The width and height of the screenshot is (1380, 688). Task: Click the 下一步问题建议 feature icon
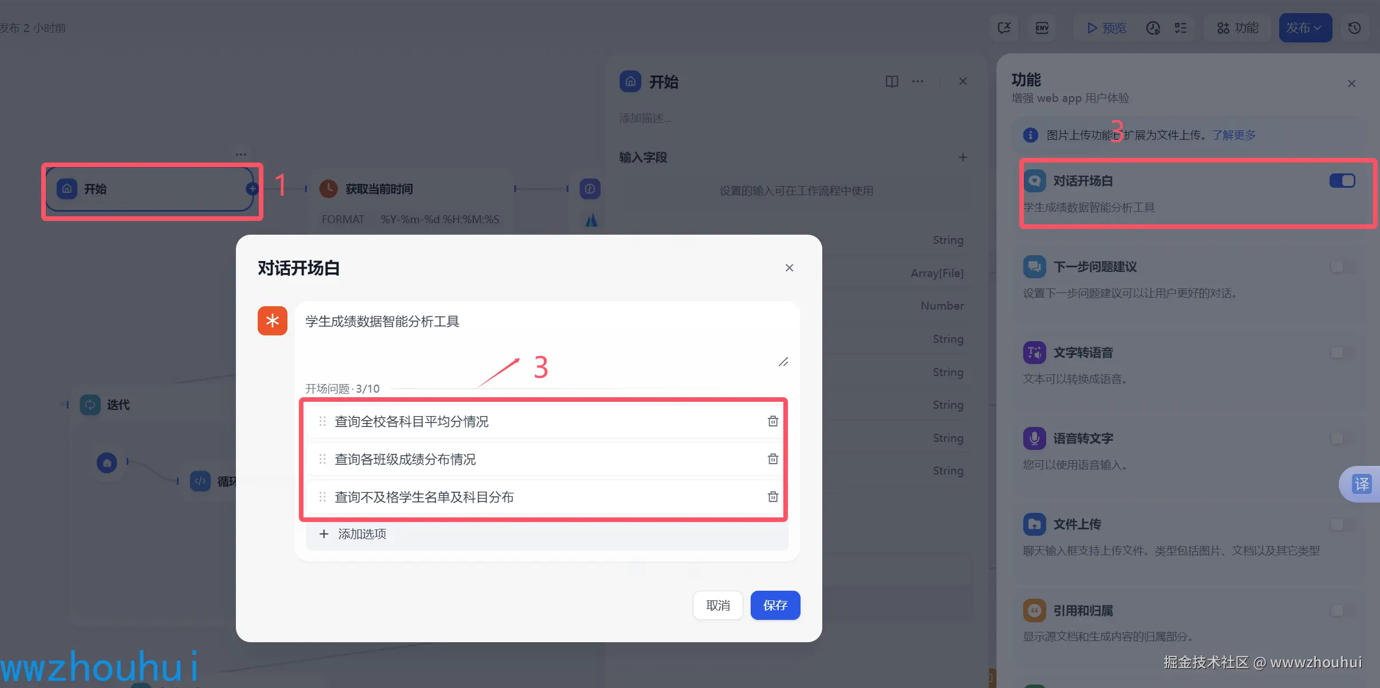[x=1034, y=267]
